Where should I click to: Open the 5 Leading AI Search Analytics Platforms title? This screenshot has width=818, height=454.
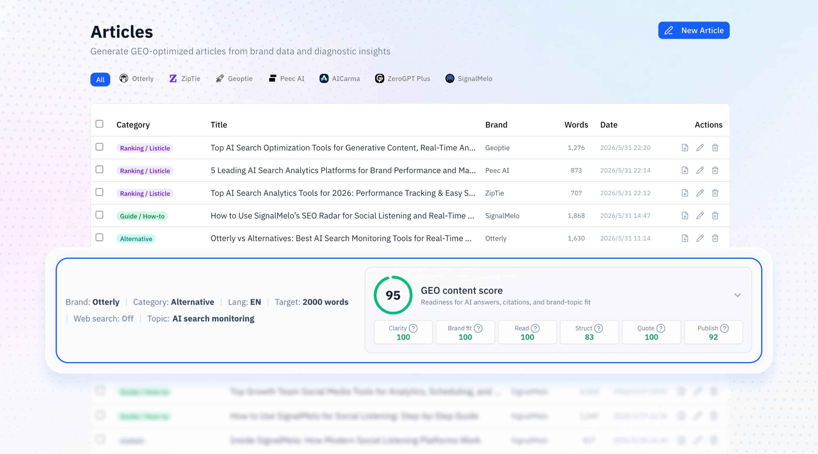(x=343, y=170)
